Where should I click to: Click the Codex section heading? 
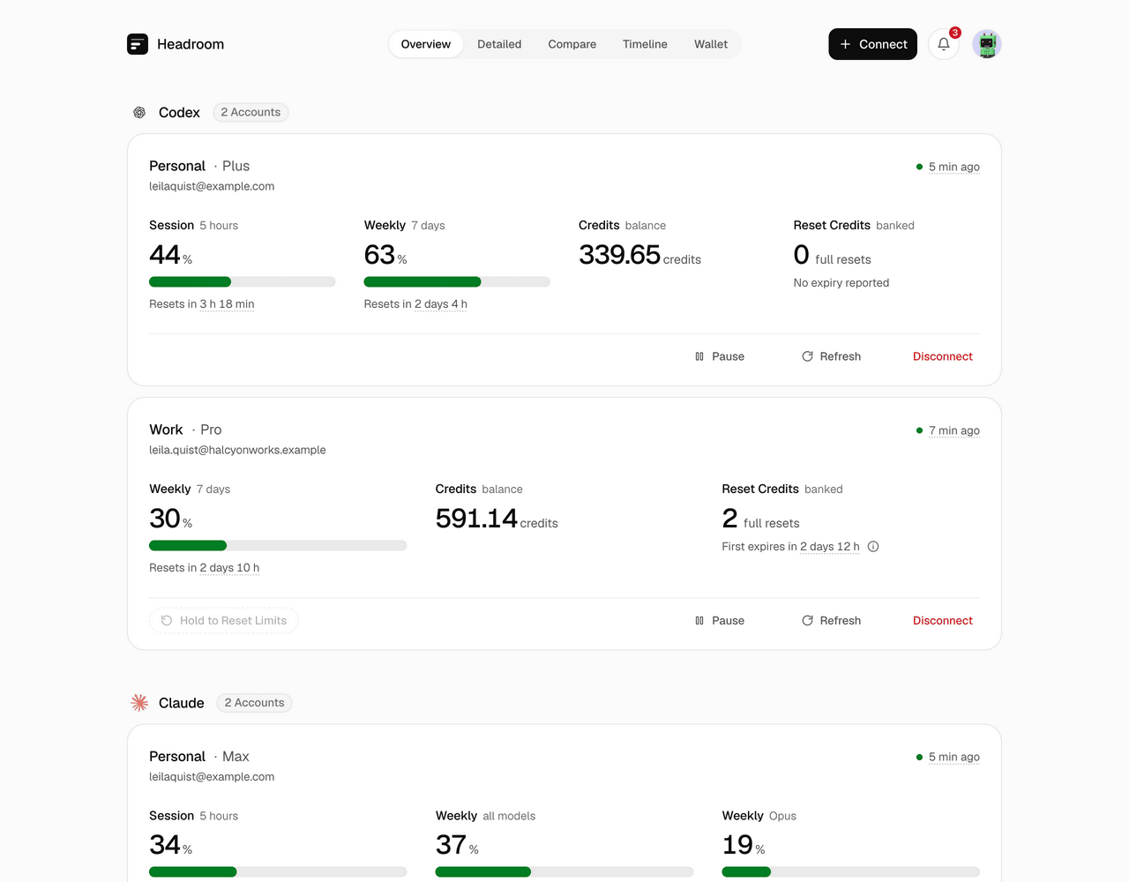[x=179, y=112]
